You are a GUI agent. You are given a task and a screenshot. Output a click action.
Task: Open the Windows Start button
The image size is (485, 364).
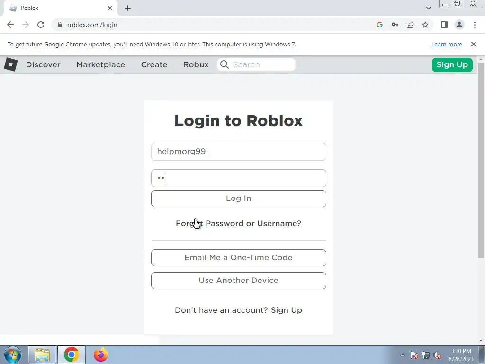(x=13, y=355)
